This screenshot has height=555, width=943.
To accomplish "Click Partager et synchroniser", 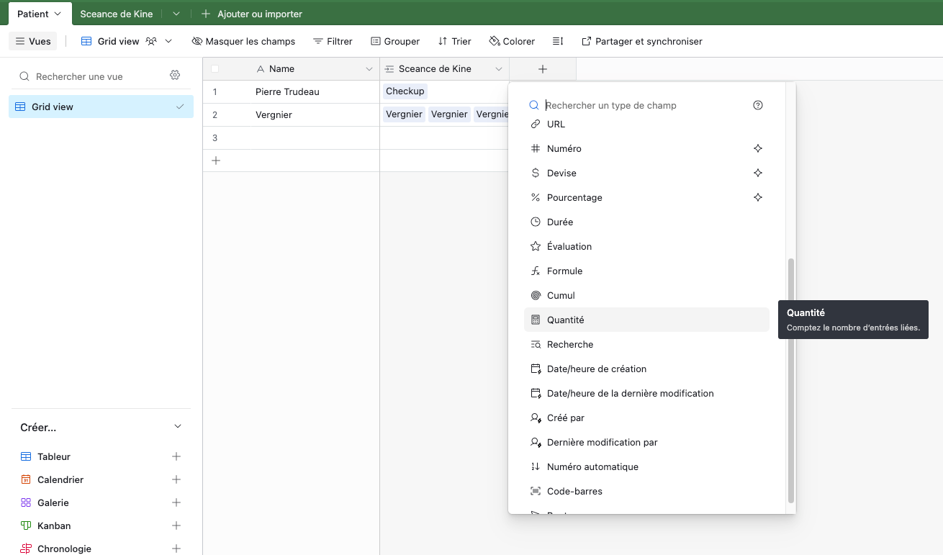I will click(x=641, y=41).
